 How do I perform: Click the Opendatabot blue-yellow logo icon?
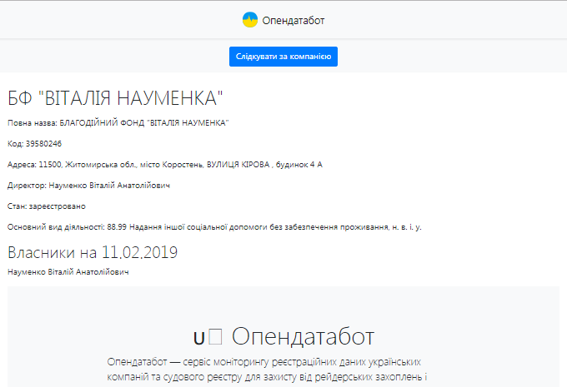click(250, 19)
